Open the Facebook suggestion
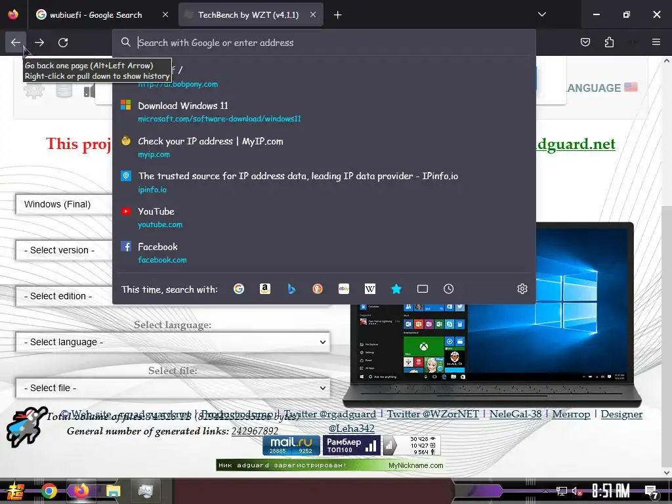The width and height of the screenshot is (672, 504). pos(324,253)
